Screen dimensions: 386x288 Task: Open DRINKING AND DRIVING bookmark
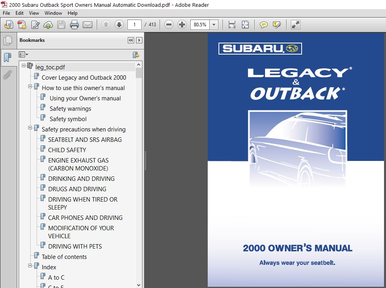81,178
